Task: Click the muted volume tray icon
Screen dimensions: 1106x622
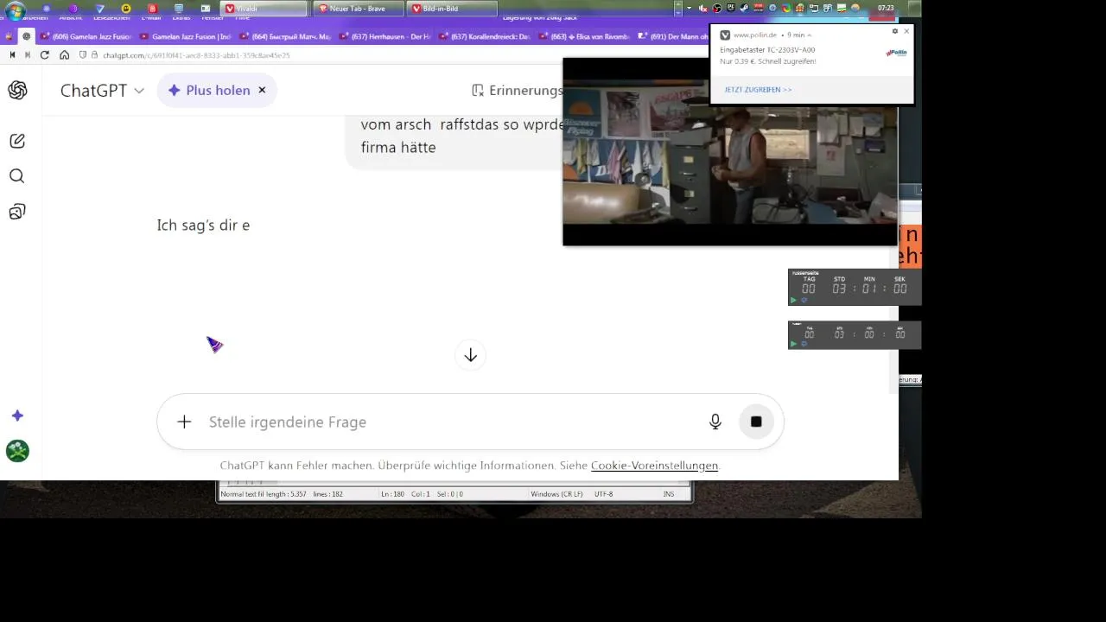Action: click(x=702, y=9)
